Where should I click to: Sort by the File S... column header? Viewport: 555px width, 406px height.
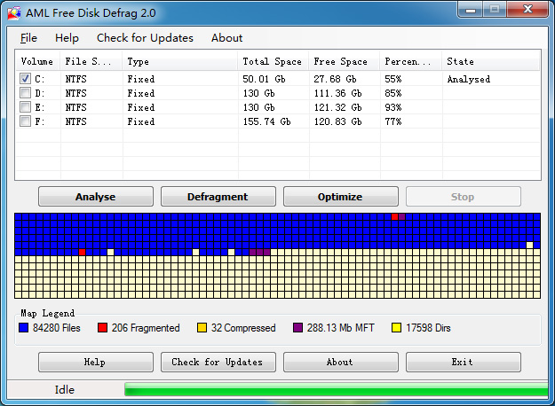(x=91, y=61)
